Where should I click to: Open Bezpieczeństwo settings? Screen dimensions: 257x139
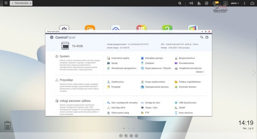point(185,58)
